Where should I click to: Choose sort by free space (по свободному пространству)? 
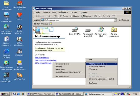69,72
